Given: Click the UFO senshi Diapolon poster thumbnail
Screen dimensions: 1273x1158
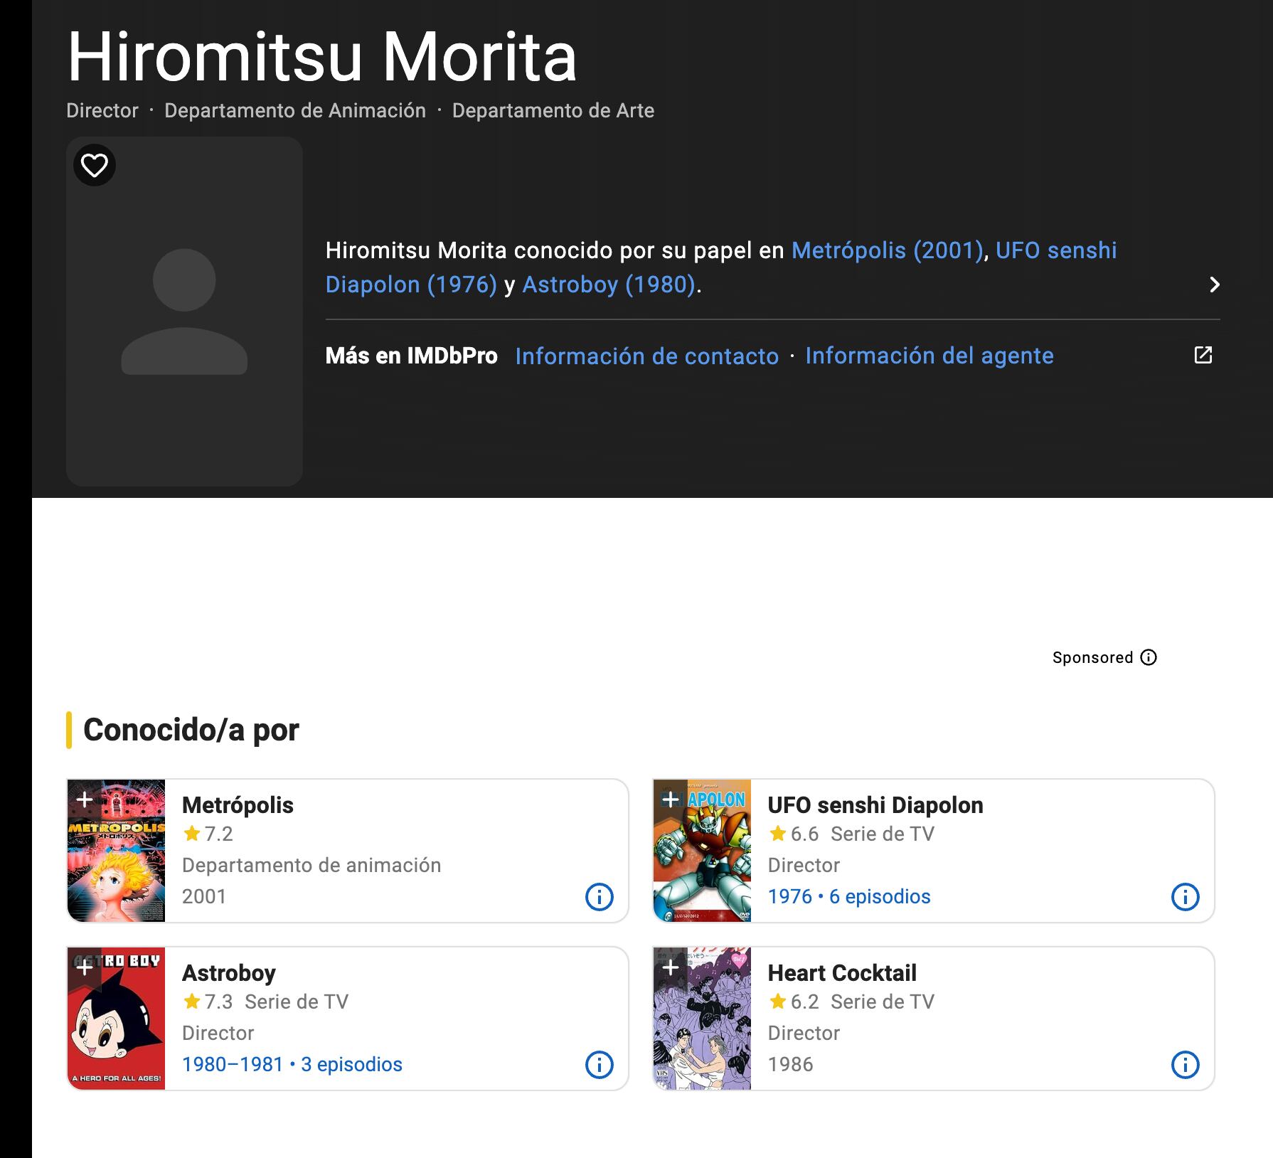Looking at the screenshot, I should click(x=703, y=851).
